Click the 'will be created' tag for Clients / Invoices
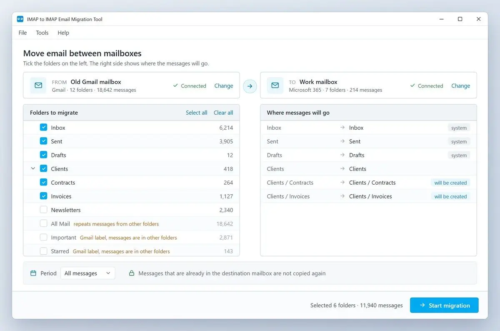The image size is (500, 331). pyautogui.click(x=450, y=196)
